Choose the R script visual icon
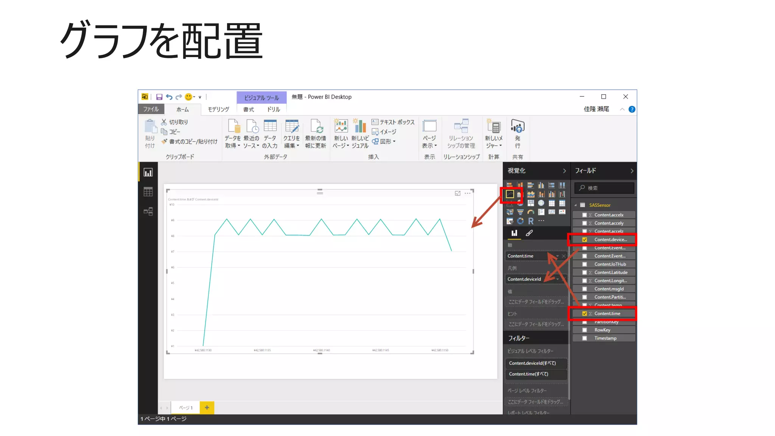The width and height of the screenshot is (775, 436). click(531, 221)
